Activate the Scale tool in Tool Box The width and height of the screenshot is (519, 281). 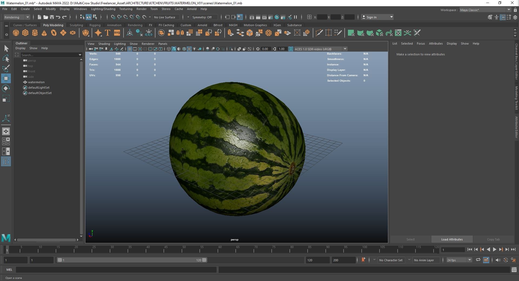(6, 98)
